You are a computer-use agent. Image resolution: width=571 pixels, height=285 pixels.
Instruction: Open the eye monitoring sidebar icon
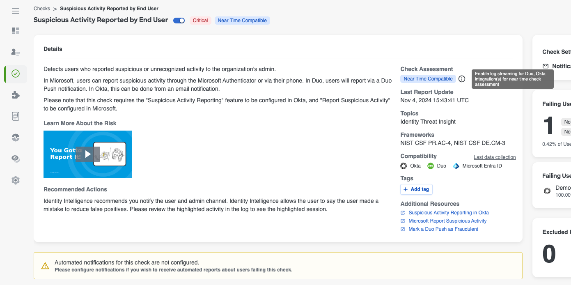(x=16, y=159)
